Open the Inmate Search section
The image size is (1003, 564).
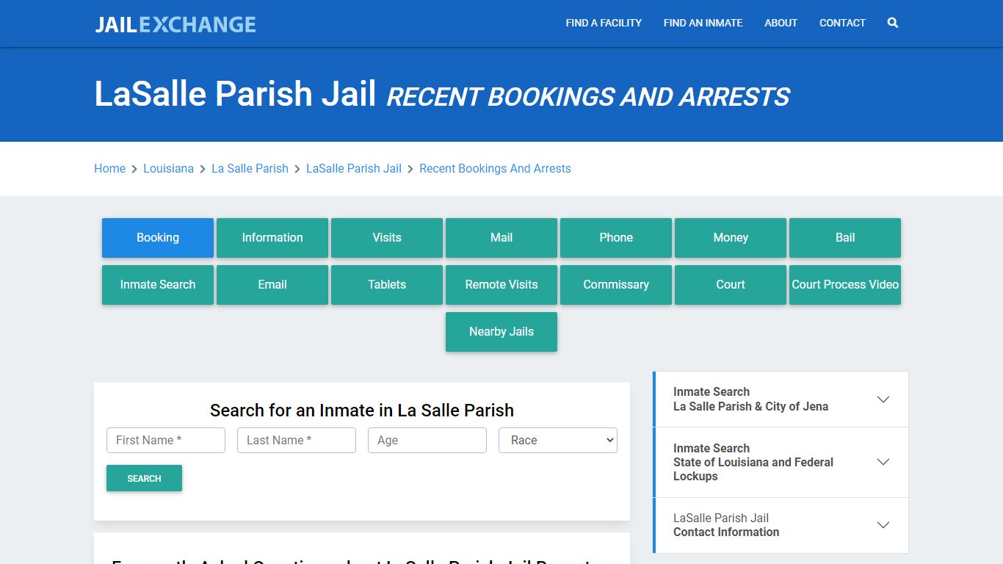click(x=158, y=284)
